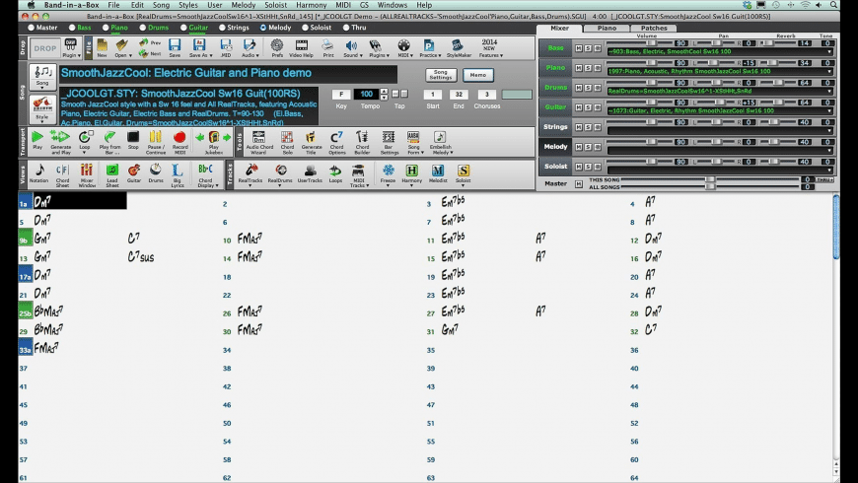Open the Mixer Window view

click(87, 174)
